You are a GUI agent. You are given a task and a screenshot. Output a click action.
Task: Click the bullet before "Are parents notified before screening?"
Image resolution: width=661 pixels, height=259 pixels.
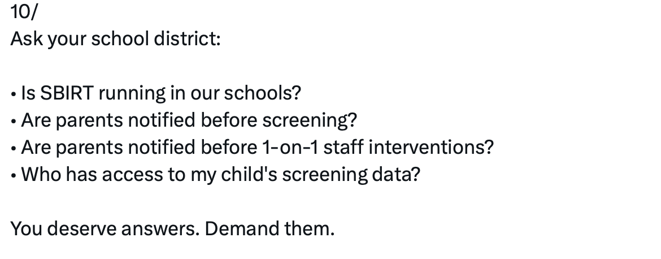(x=14, y=120)
